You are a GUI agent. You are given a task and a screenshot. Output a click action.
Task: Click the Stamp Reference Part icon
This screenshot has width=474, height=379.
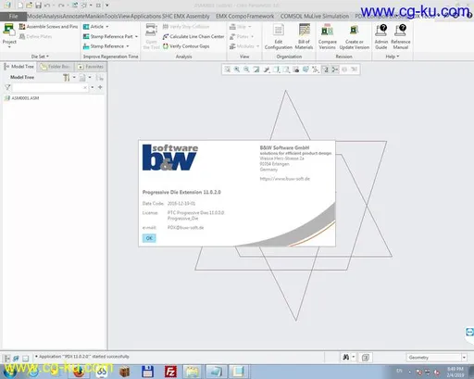[86, 36]
